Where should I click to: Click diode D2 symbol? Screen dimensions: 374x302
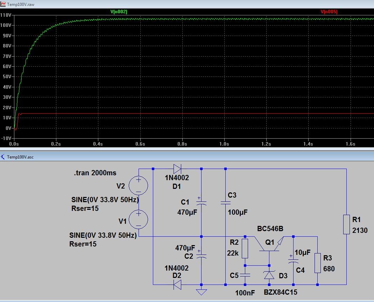177,285
